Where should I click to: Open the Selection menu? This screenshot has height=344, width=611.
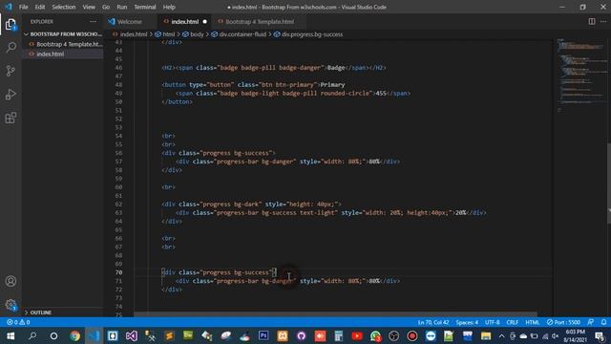pyautogui.click(x=64, y=7)
